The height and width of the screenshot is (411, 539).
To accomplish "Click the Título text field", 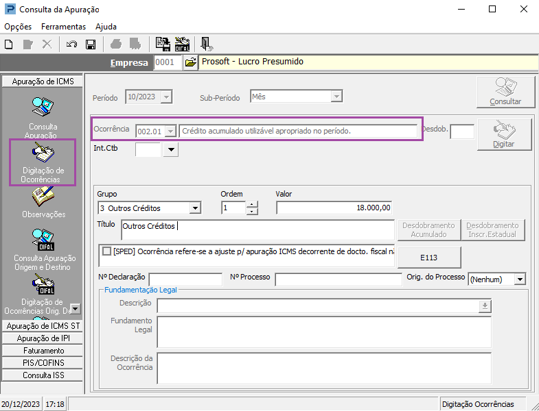I will click(x=257, y=230).
